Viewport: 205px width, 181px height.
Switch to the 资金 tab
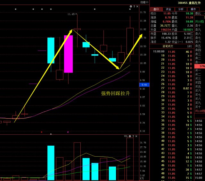pos(168,9)
